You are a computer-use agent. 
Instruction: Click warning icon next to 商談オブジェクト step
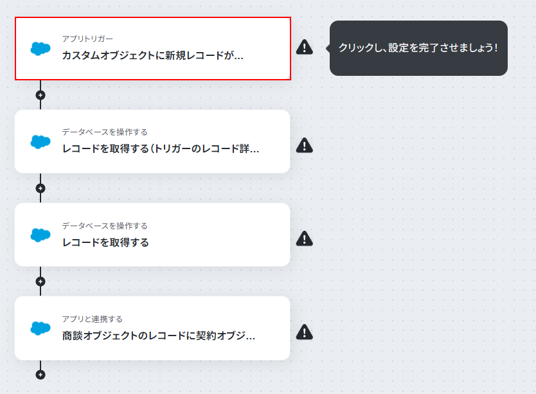(x=304, y=332)
